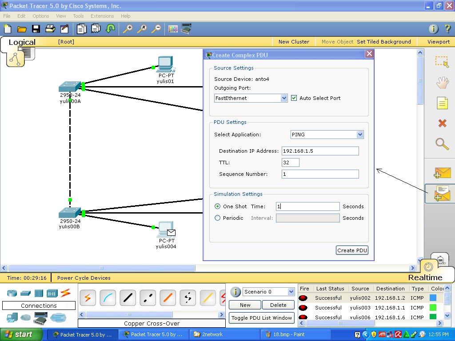This screenshot has width=455, height=341.
Task: Open the Select Application PING dropdown
Action: (360, 134)
